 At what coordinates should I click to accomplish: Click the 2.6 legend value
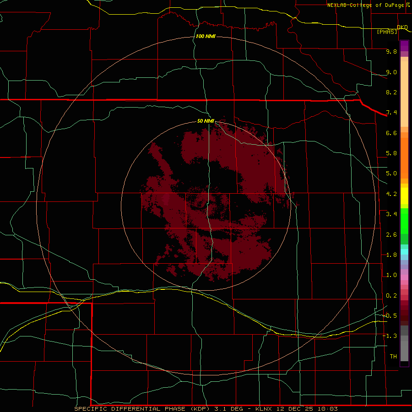(x=391, y=235)
